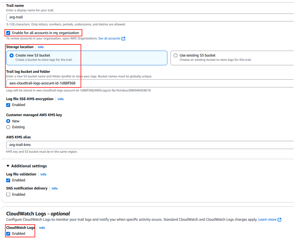This screenshot has height=241, width=296.
Task: Toggle Enable for all accounts in my organization
Action: pos(8,33)
